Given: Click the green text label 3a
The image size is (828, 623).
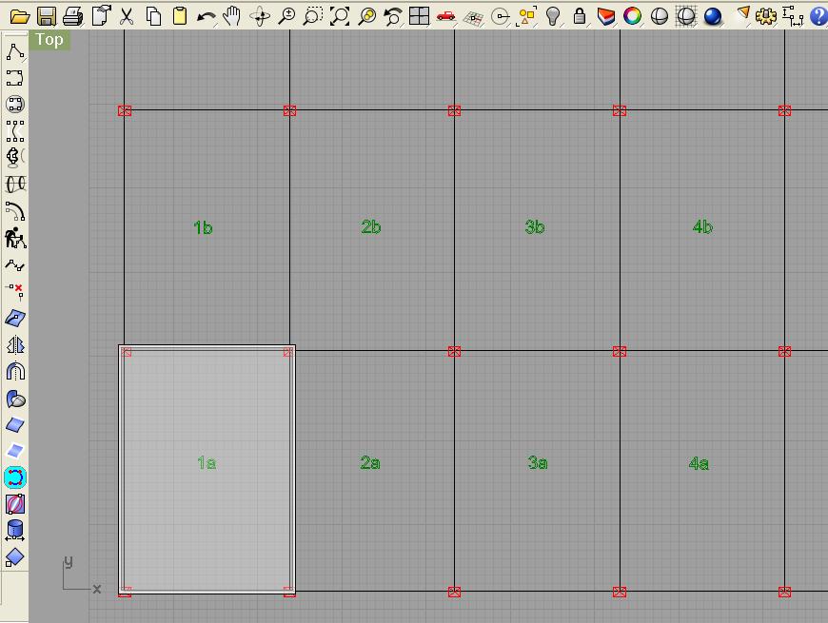Looking at the screenshot, I should click(538, 462).
